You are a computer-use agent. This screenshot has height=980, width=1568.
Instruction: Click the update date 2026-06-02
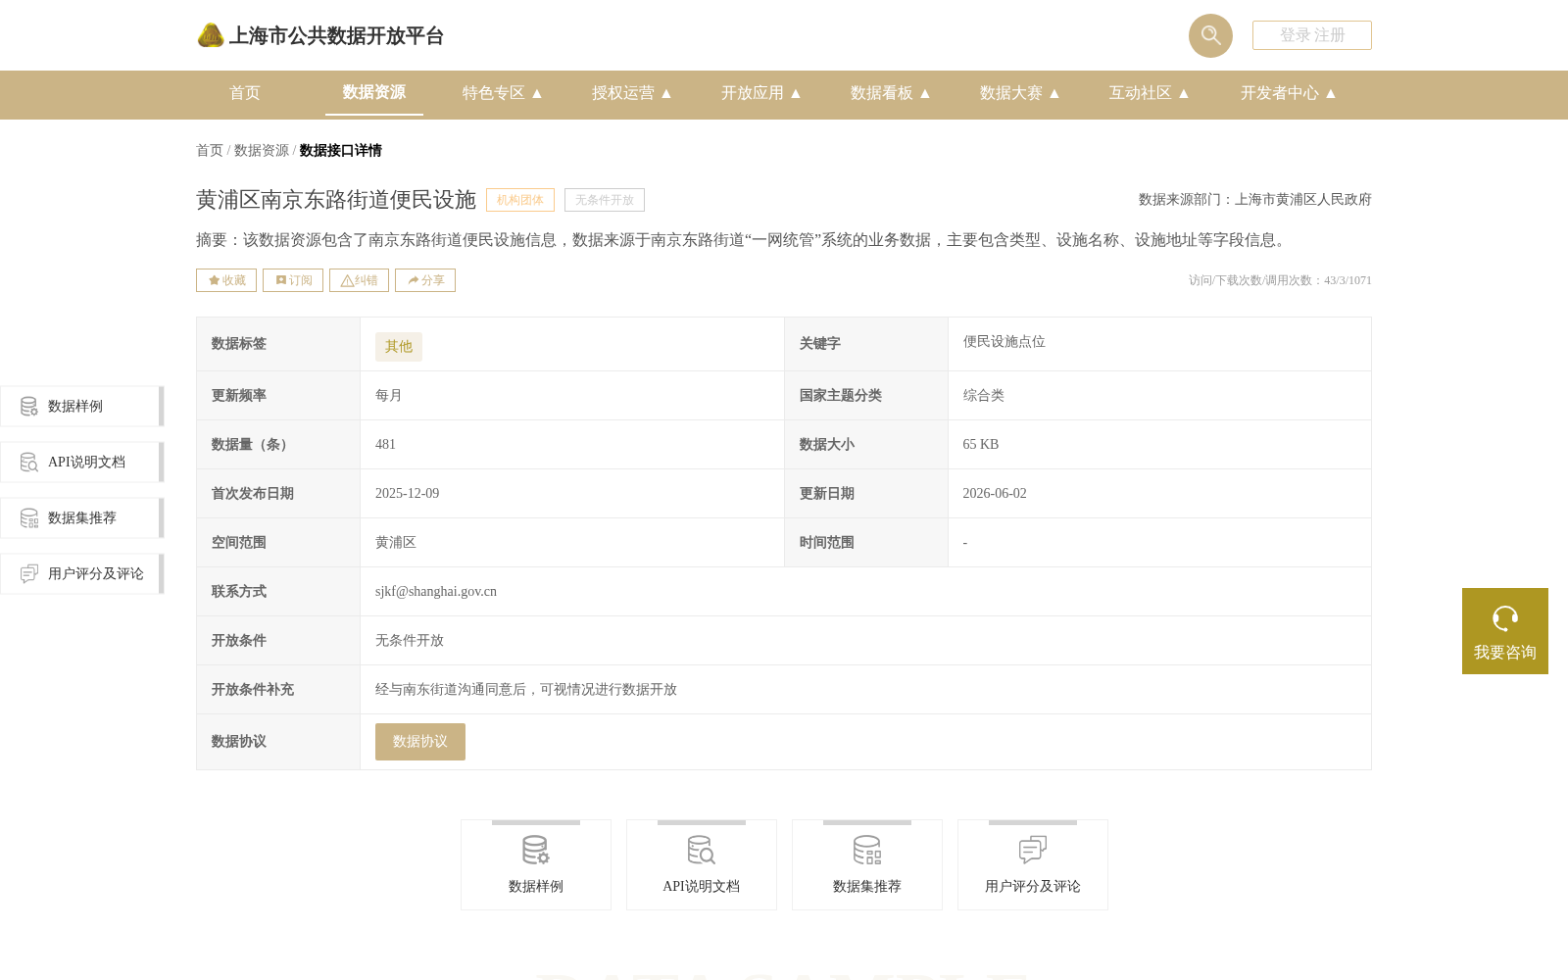[x=995, y=494]
